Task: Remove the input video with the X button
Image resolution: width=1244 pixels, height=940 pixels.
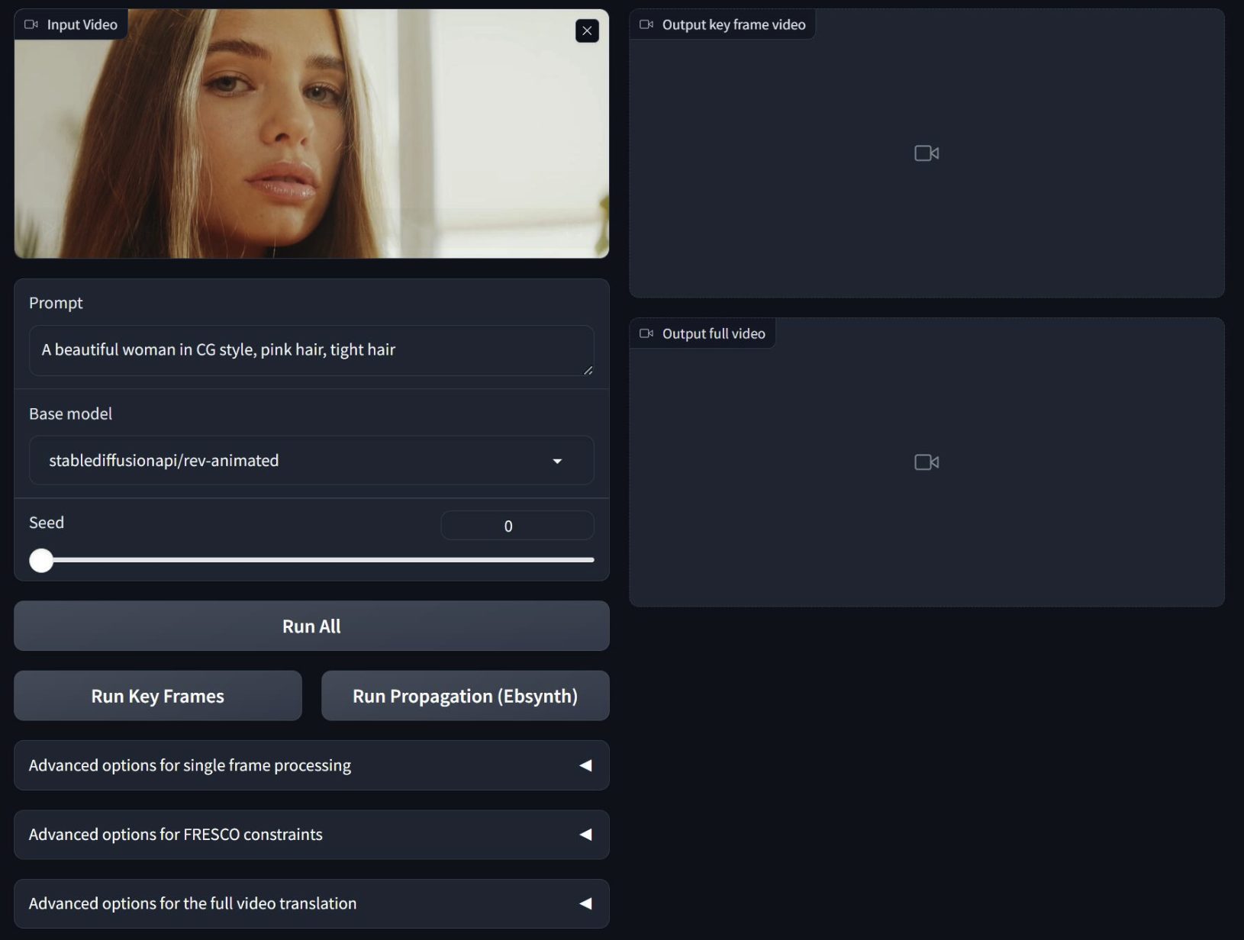Action: [x=586, y=31]
